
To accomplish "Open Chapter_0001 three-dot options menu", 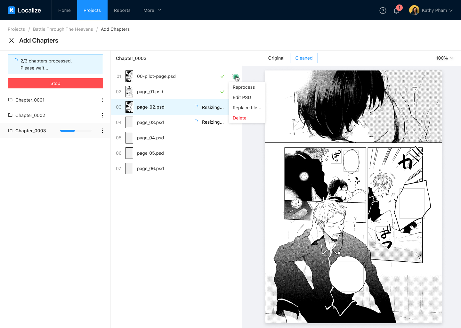I will click(102, 100).
